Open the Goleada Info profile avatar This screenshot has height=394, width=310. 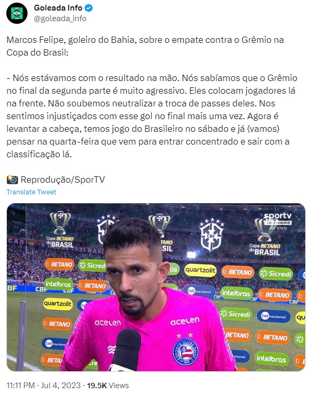pyautogui.click(x=17, y=13)
